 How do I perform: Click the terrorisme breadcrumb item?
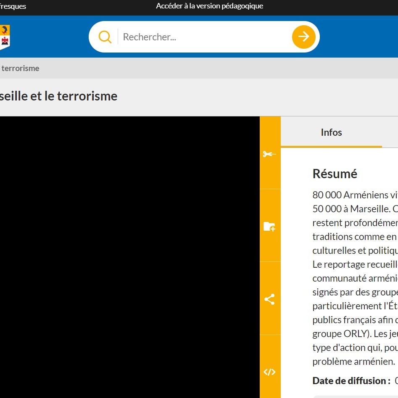pyautogui.click(x=20, y=68)
